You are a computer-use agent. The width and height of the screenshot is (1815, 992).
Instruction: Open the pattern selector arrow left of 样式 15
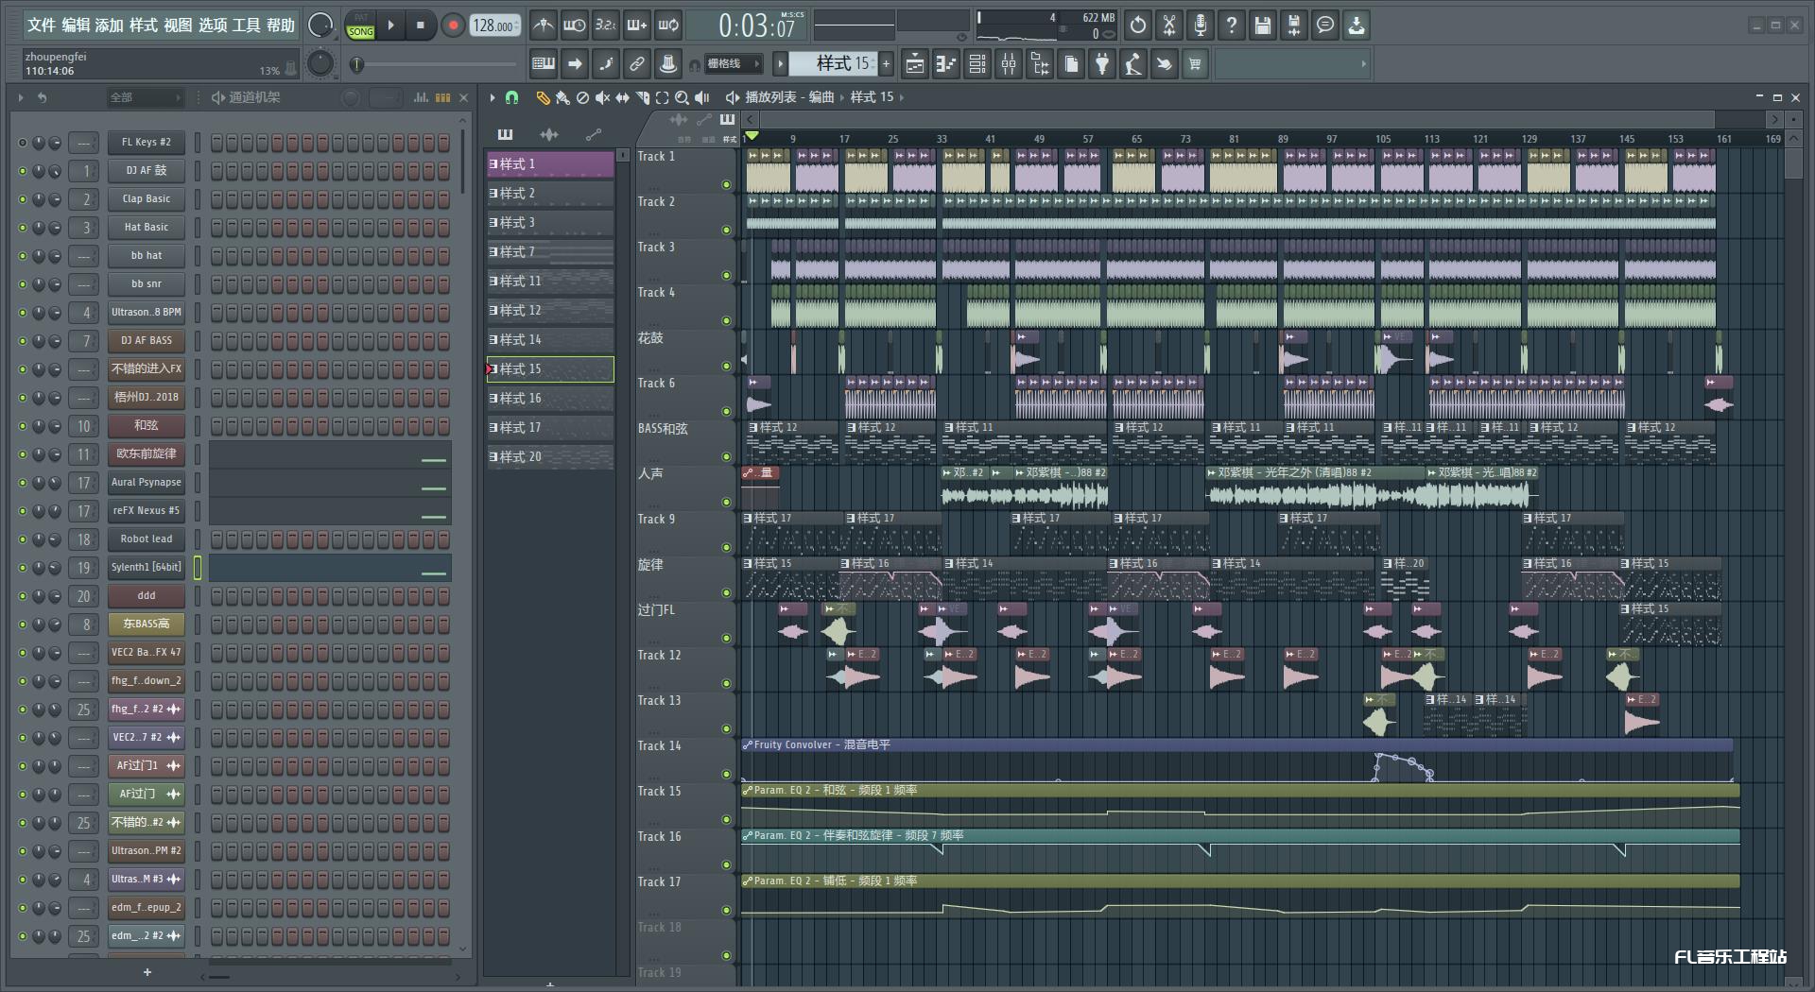click(780, 64)
